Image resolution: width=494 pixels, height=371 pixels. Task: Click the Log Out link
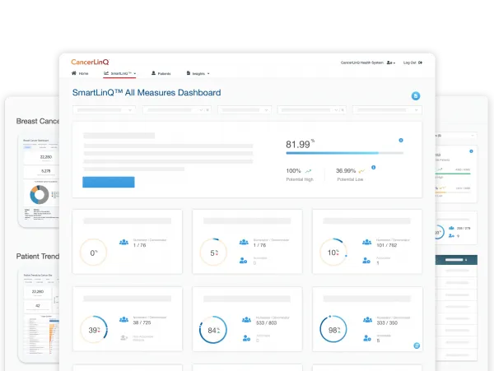point(412,63)
